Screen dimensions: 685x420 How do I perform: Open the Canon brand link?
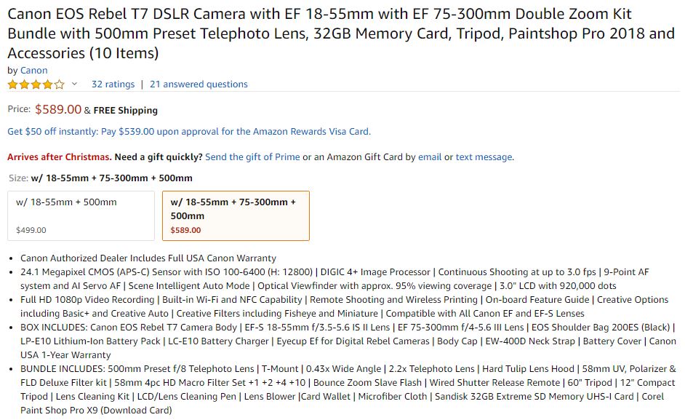(x=34, y=71)
